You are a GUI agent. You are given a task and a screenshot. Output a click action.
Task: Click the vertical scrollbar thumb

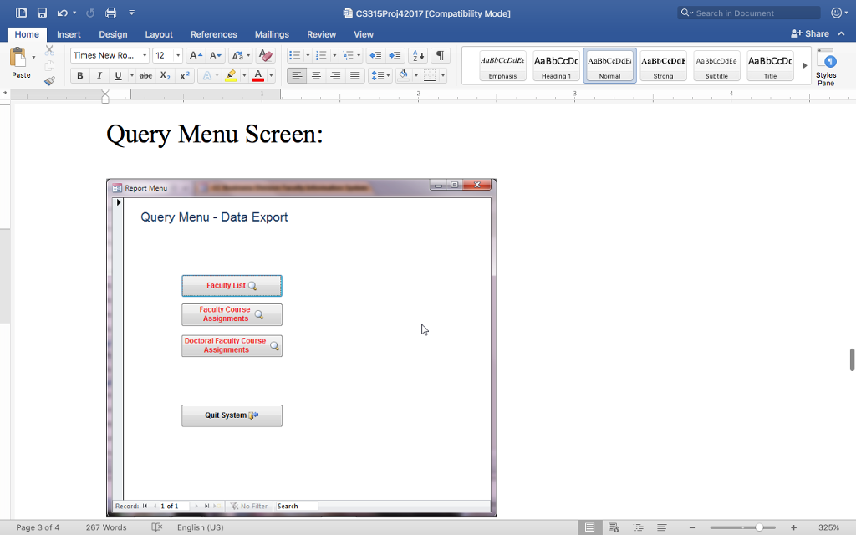click(x=852, y=359)
